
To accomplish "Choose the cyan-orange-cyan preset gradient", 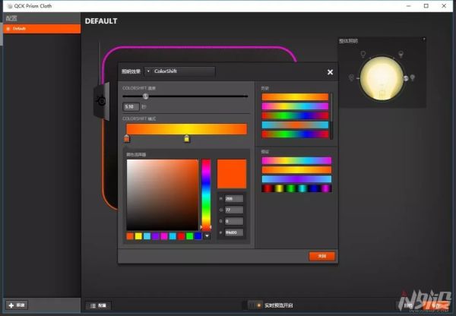I will point(295,125).
